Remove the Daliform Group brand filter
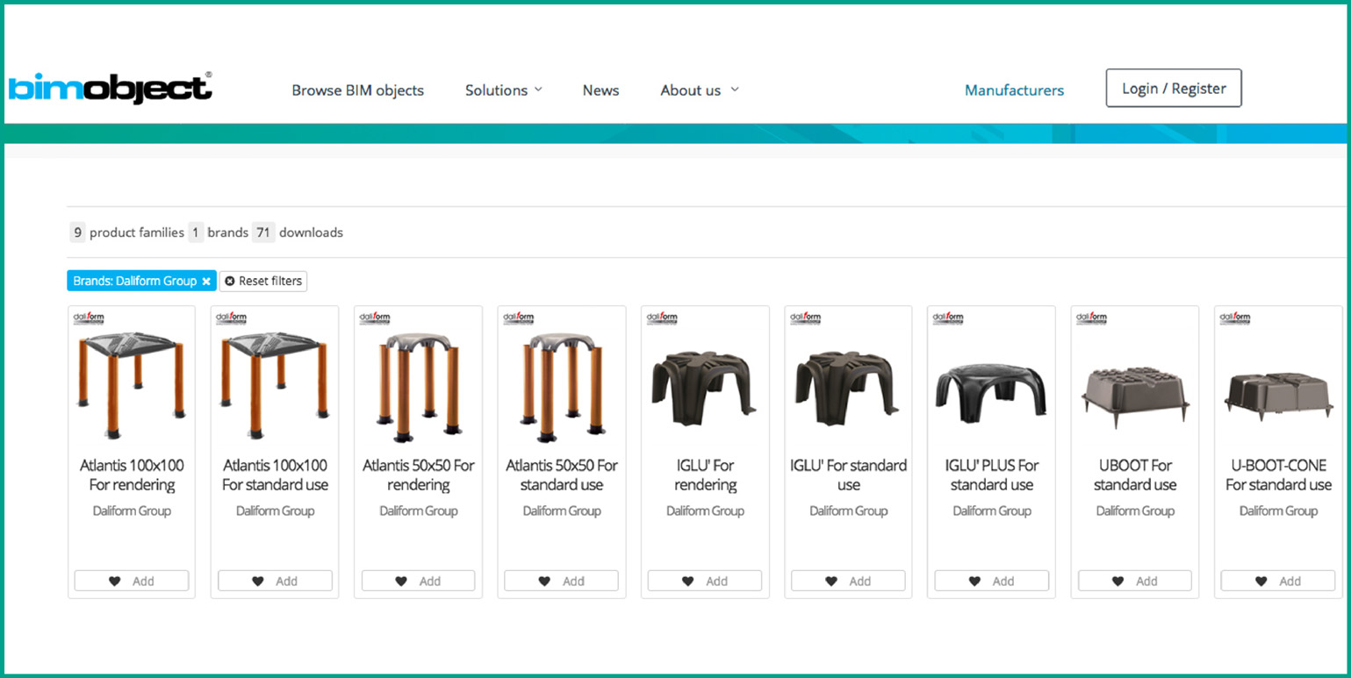This screenshot has height=678, width=1351. [206, 282]
